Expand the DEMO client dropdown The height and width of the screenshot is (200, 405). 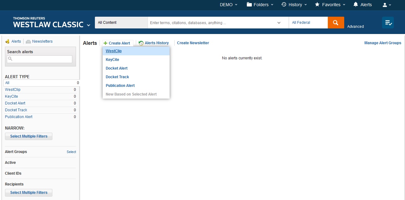pos(229,5)
